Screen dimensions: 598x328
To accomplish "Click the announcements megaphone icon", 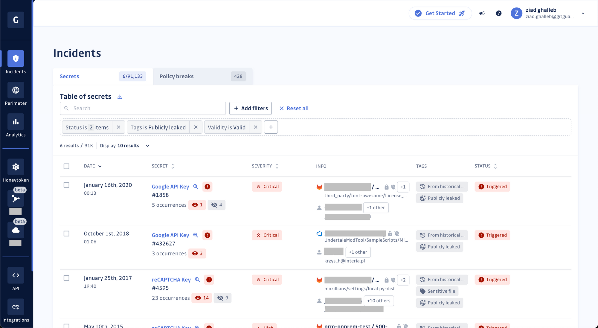I will (x=482, y=13).
